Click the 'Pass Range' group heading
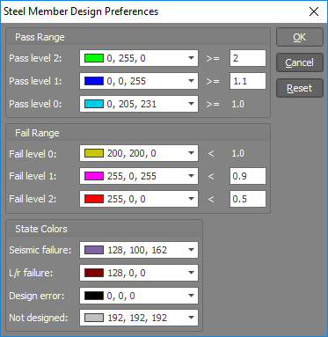Viewport: 328px width, 337px height. (40, 37)
